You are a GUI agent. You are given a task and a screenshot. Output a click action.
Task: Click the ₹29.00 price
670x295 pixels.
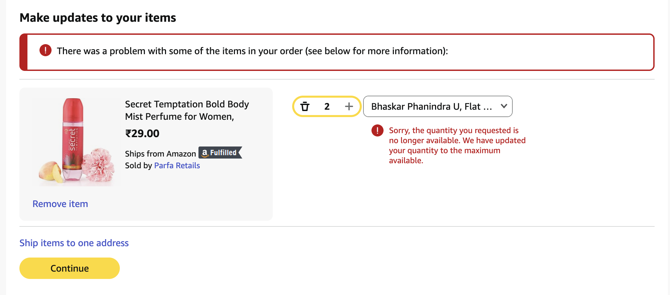[142, 133]
